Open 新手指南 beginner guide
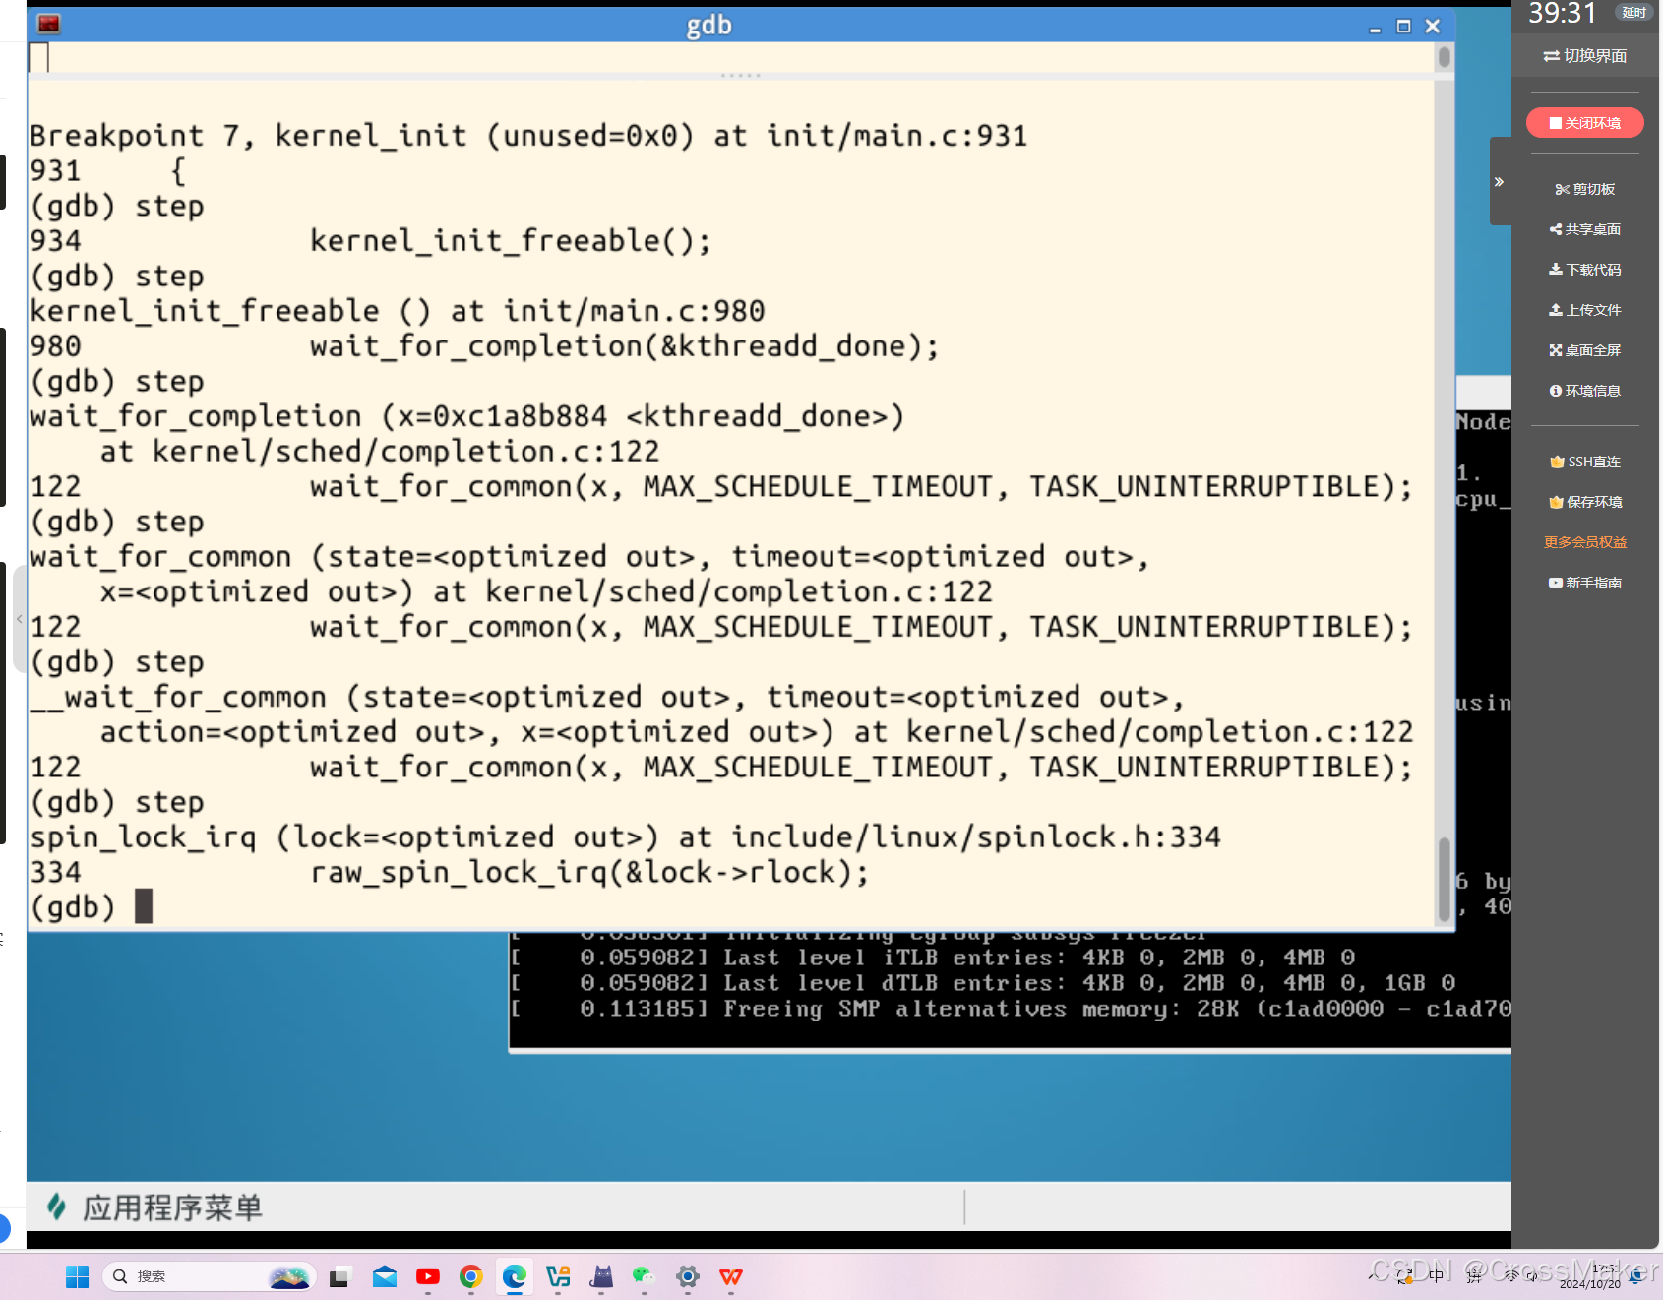 [1585, 583]
